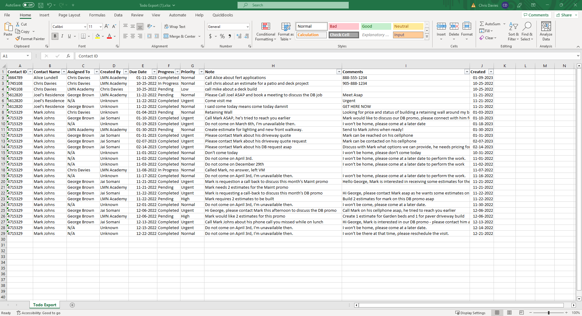Toggle the AutoSave switch
This screenshot has width=582, height=316.
click(29, 5)
